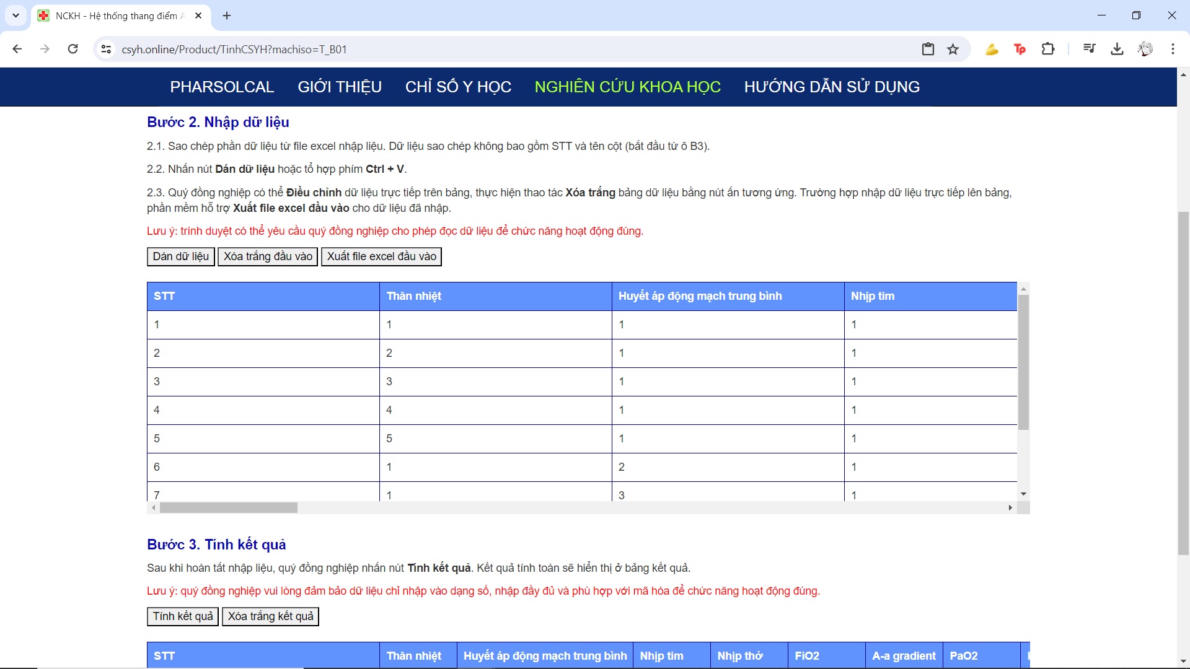Click Xuất file excel đầu vào button

(381, 256)
